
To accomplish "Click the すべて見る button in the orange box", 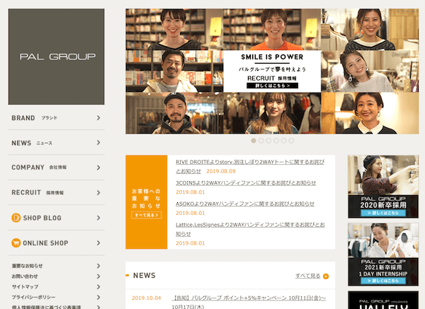I will pos(147,215).
